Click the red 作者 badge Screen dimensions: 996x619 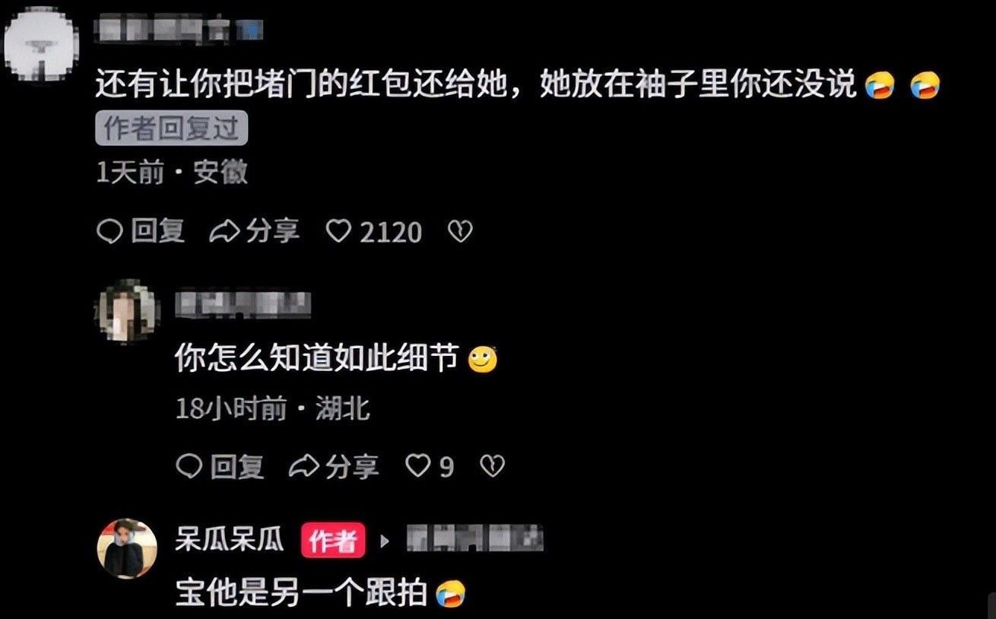(333, 541)
